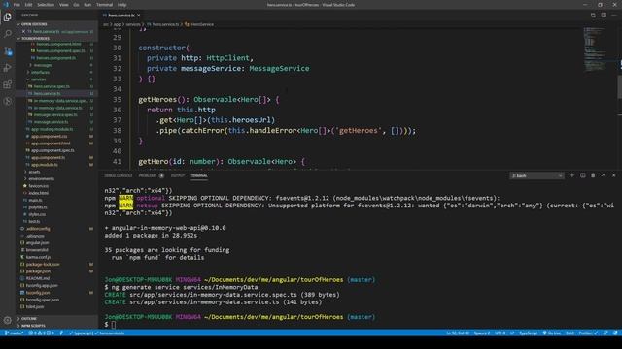Click the open changes icon in editor toolbar
The image size is (622, 349).
[593, 16]
